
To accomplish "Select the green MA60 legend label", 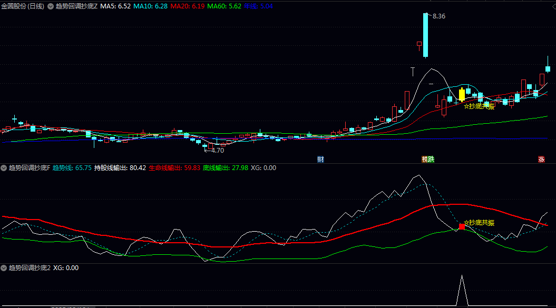I will pos(224,6).
